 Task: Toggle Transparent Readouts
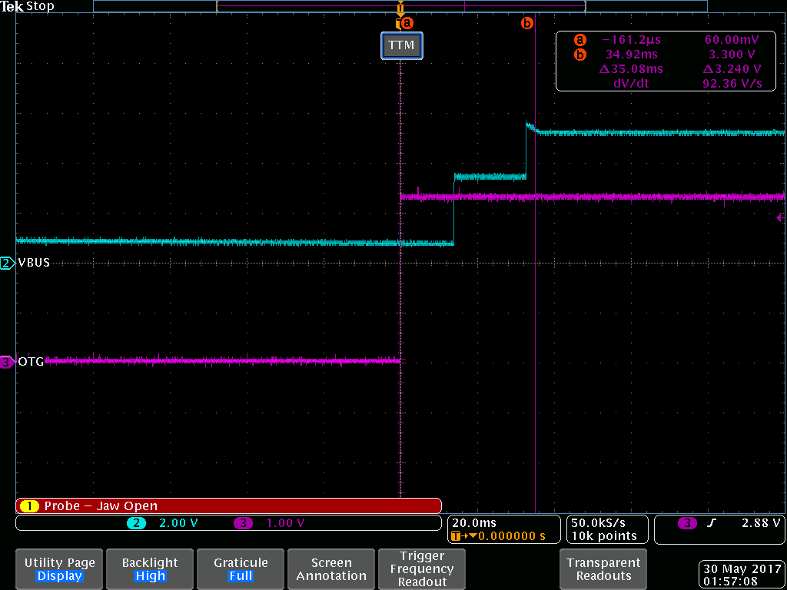(603, 569)
